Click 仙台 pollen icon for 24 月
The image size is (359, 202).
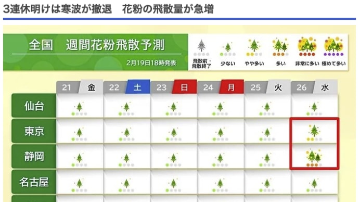pos(220,109)
